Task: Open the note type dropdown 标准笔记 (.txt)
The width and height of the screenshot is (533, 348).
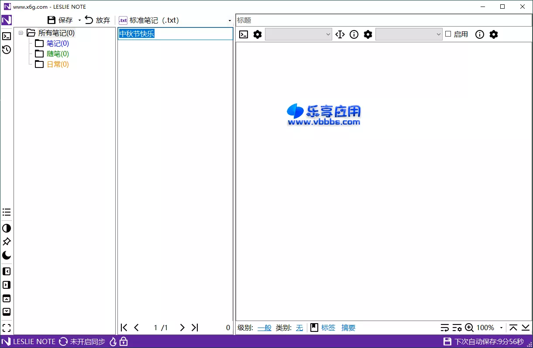Action: 230,20
